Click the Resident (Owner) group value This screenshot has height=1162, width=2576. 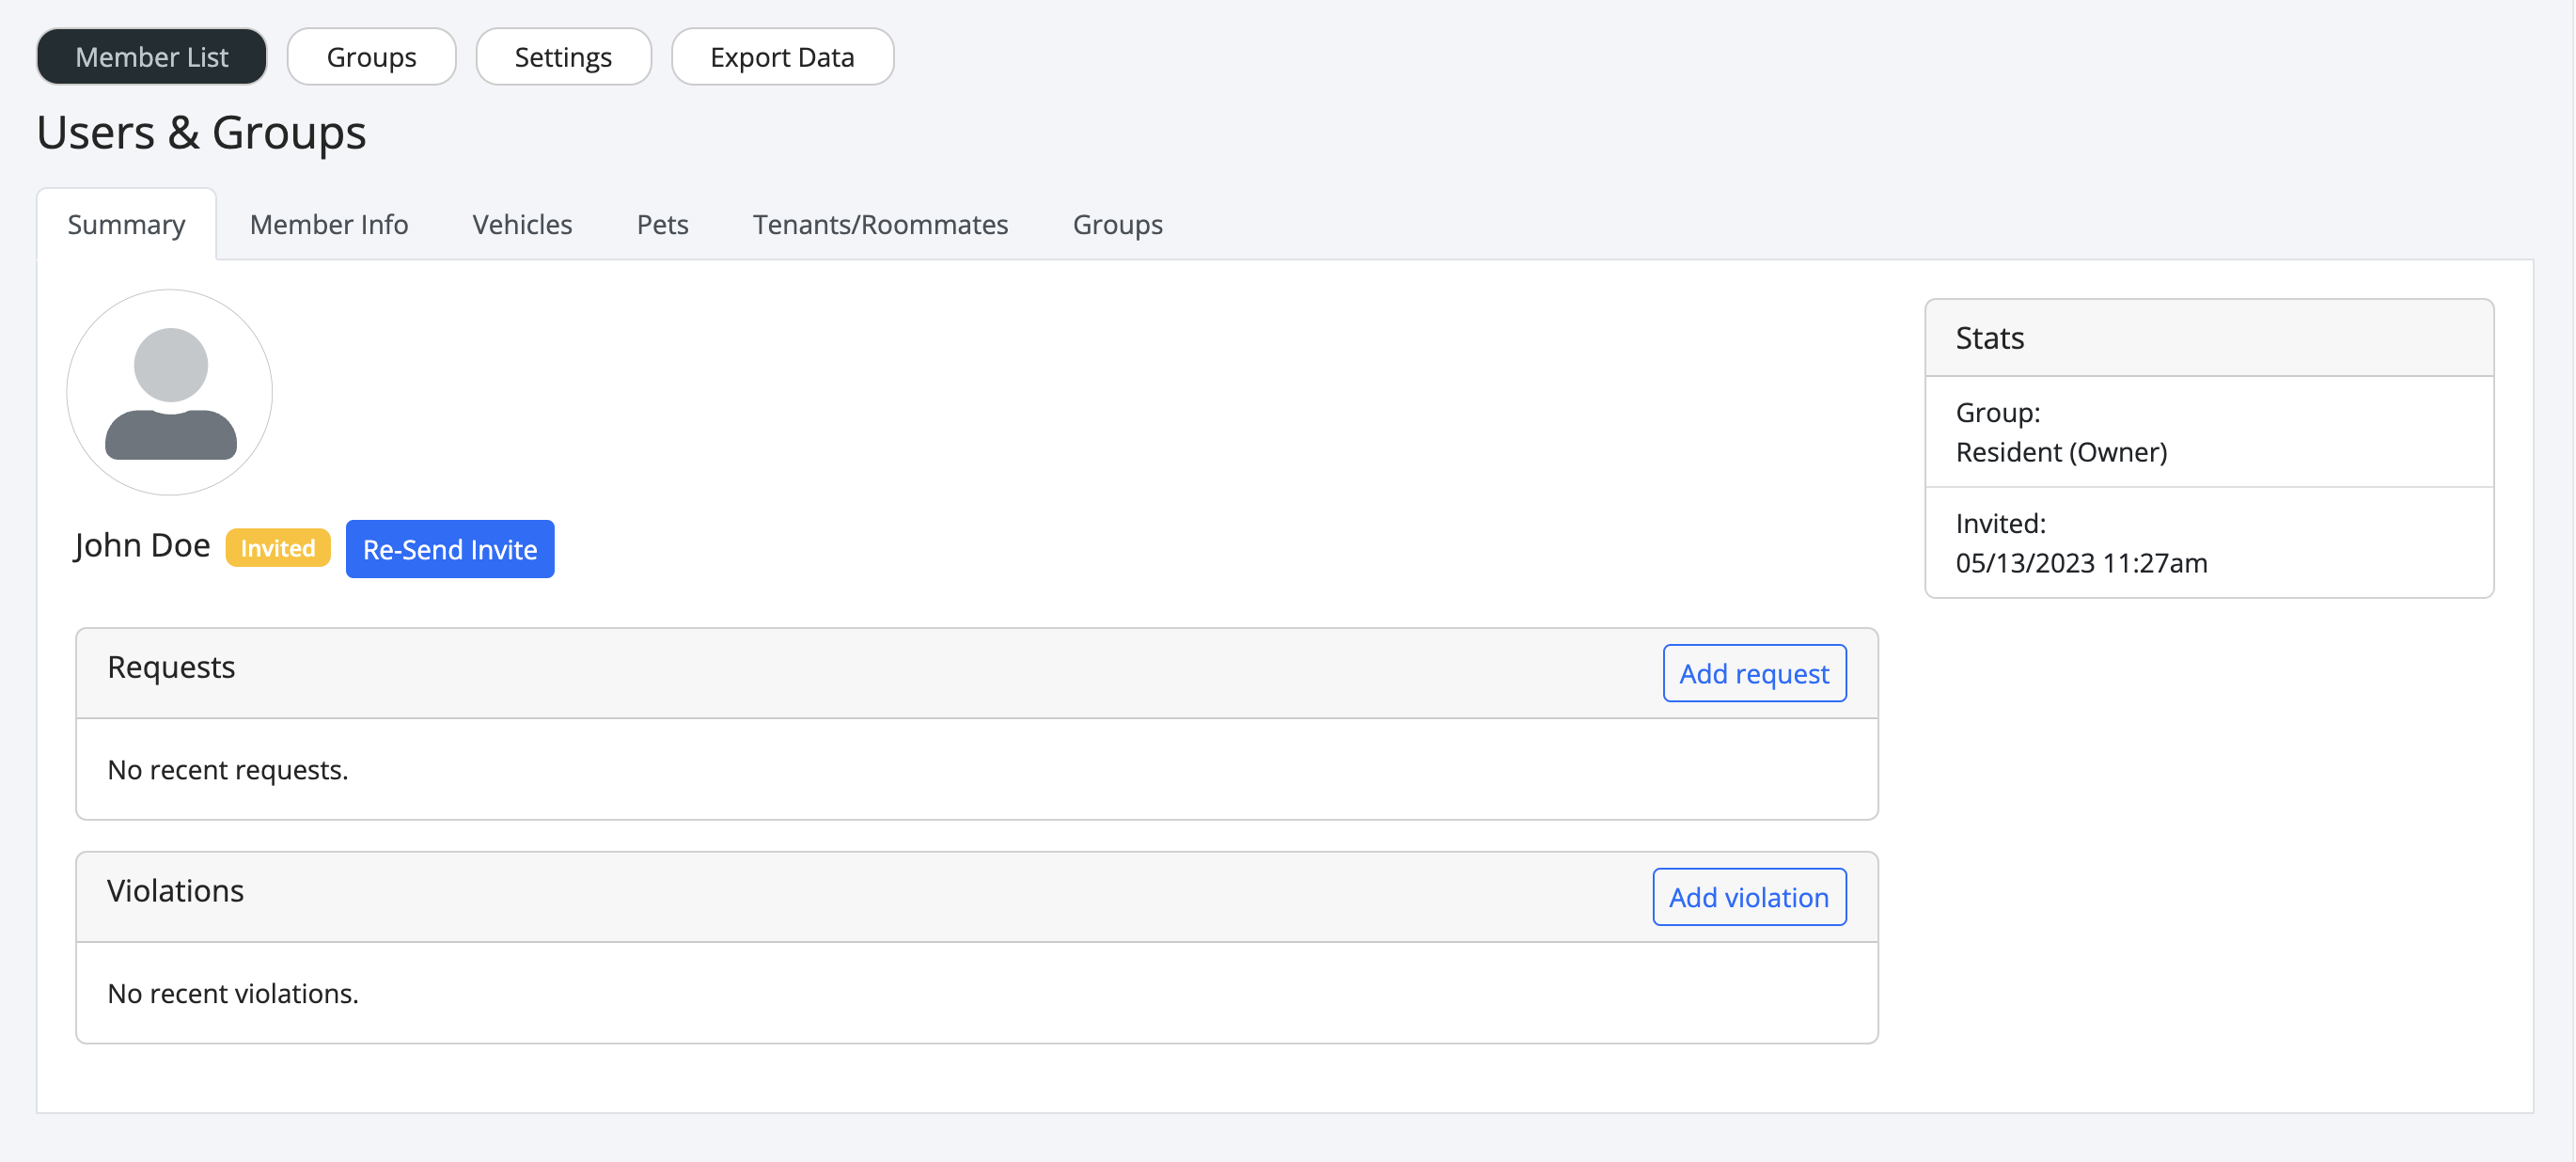click(x=2061, y=452)
